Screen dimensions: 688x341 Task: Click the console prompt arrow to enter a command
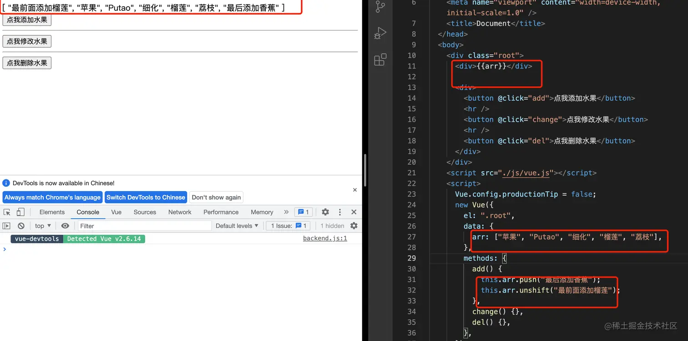click(x=5, y=249)
